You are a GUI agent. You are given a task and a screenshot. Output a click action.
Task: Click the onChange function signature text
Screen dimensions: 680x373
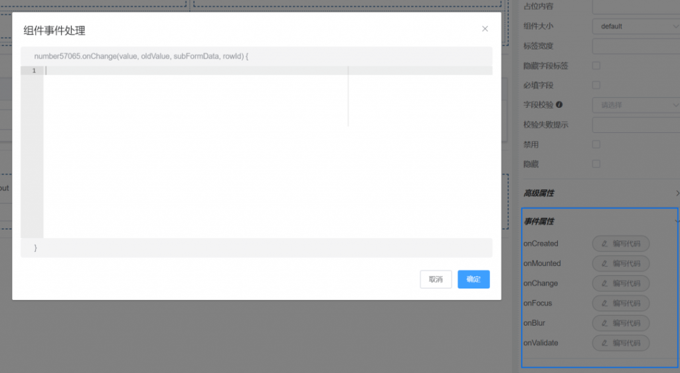[x=141, y=56]
